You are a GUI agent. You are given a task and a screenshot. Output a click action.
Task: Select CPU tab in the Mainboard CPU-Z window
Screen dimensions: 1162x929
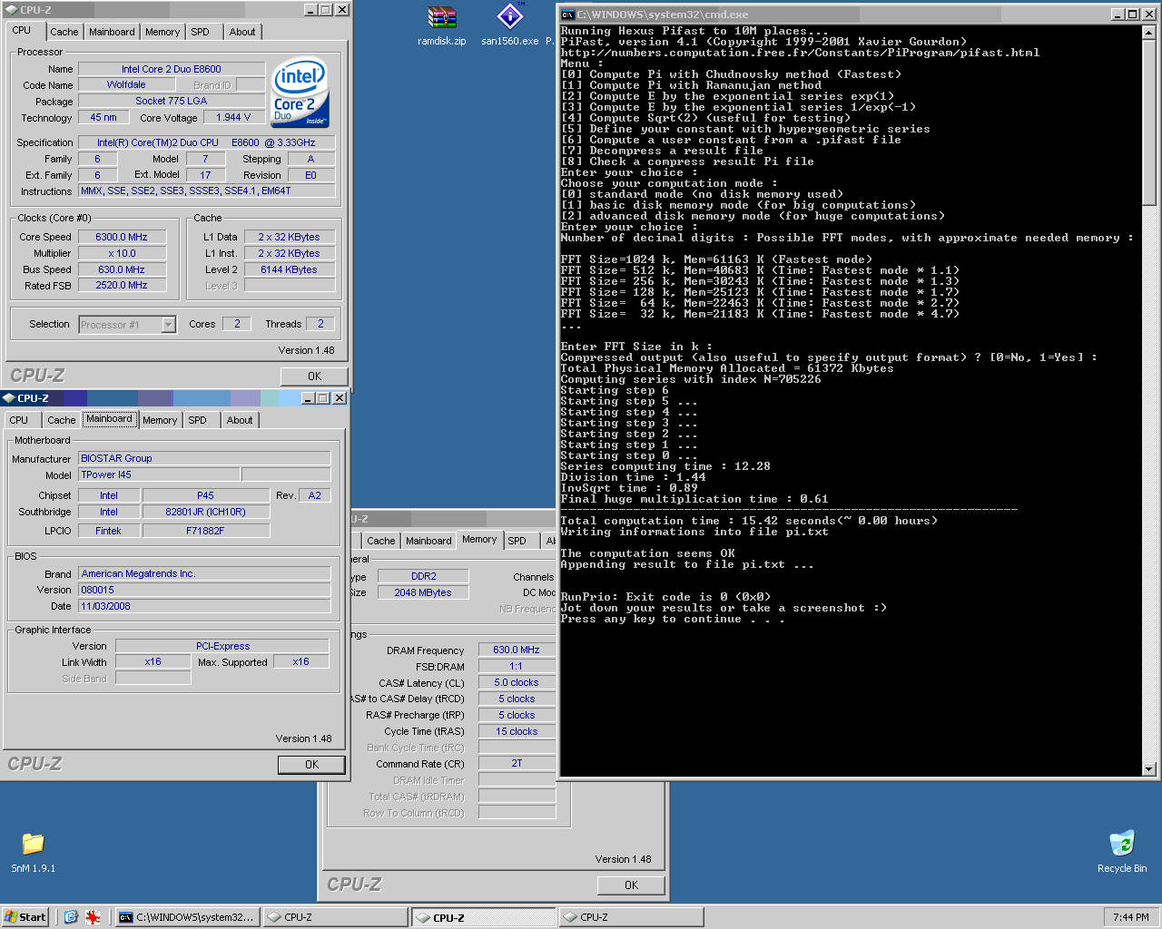click(x=19, y=420)
